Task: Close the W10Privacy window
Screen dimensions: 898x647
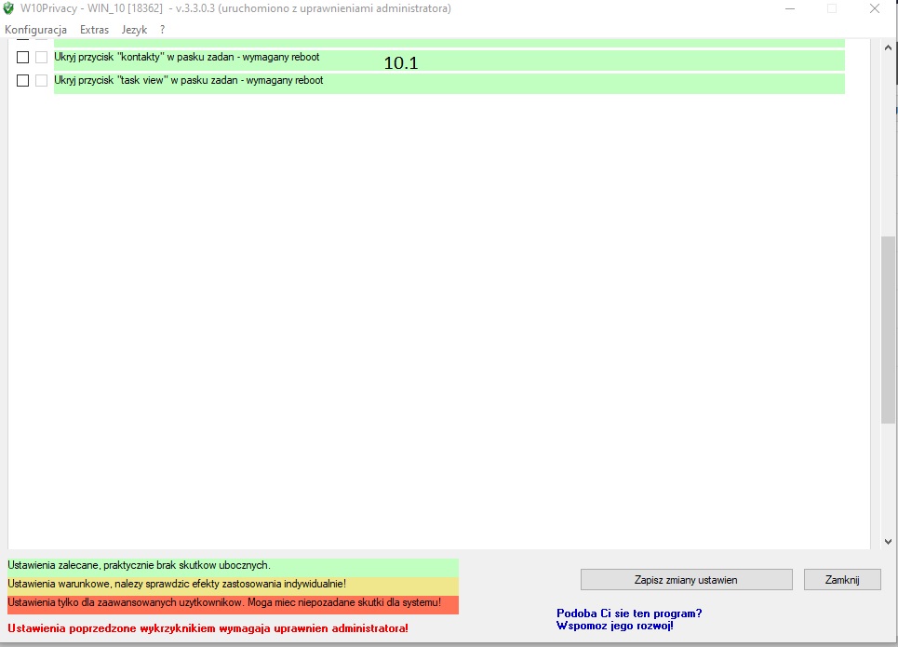Action: tap(875, 8)
